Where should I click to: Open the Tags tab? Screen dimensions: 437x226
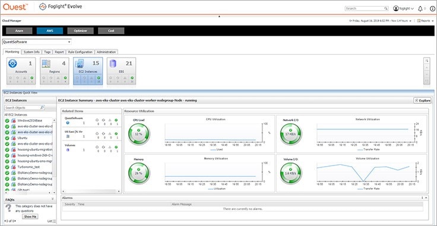click(x=47, y=52)
